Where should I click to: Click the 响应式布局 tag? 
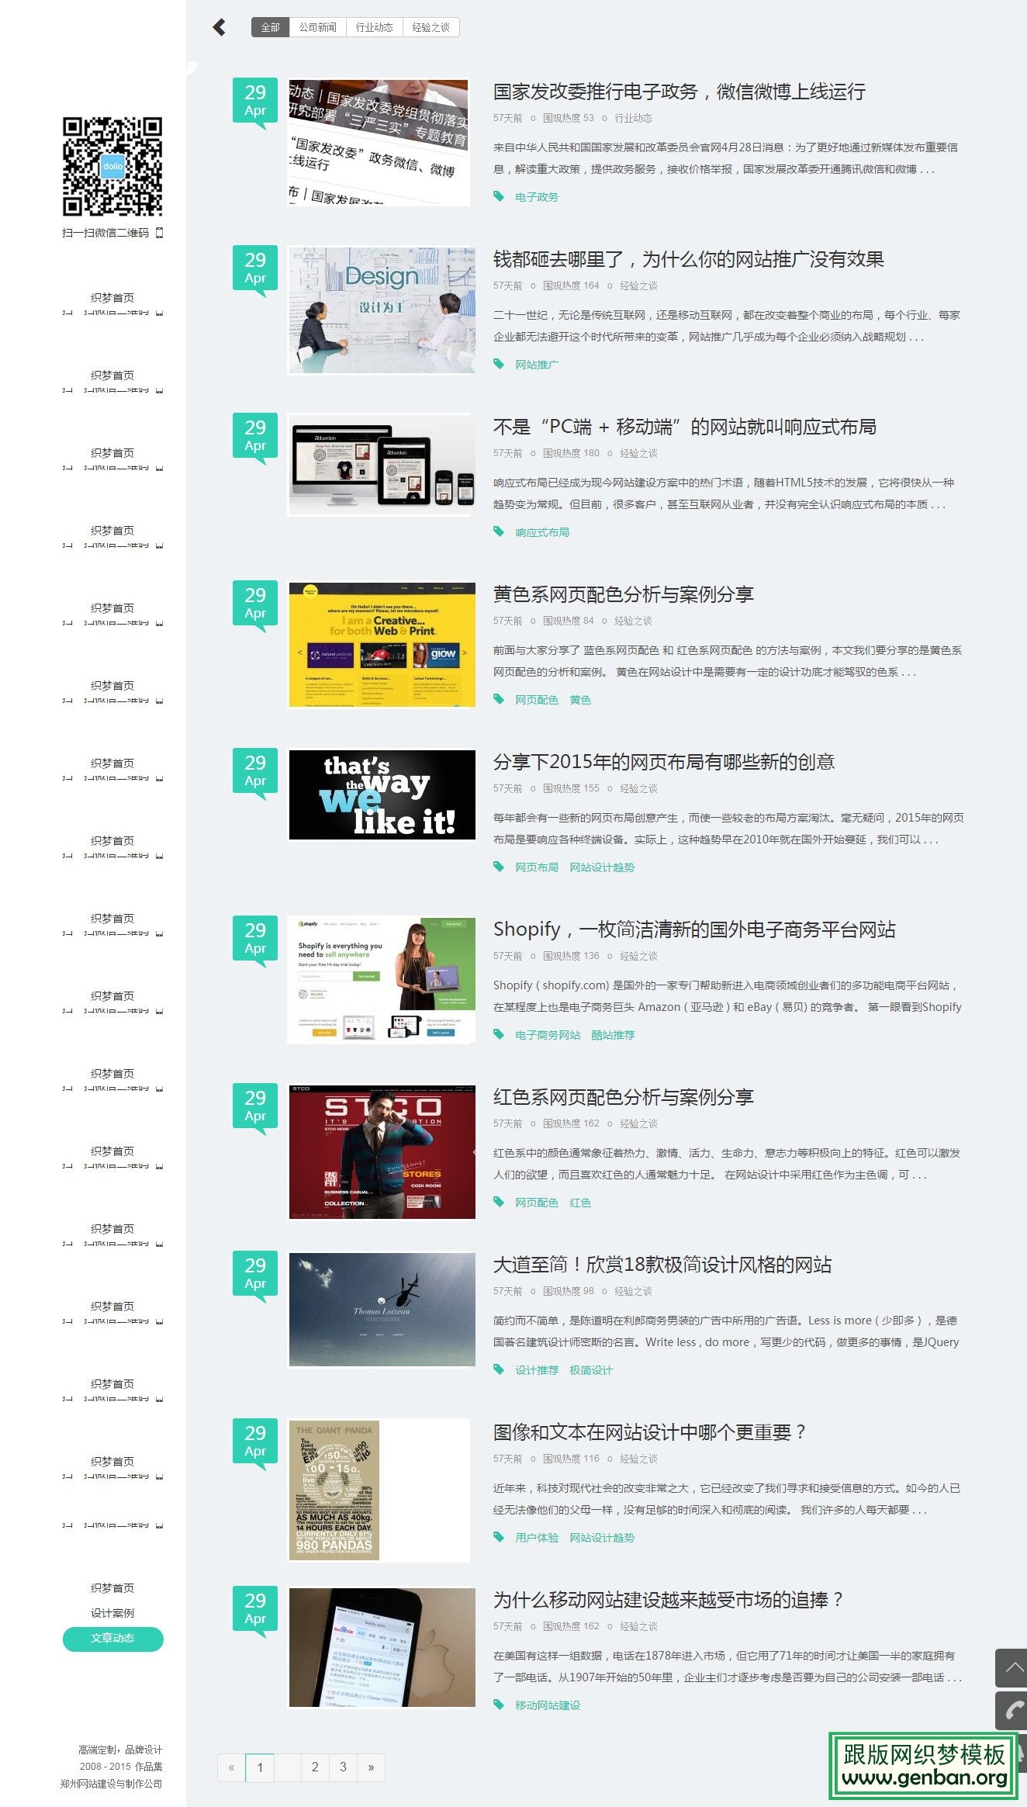click(542, 532)
